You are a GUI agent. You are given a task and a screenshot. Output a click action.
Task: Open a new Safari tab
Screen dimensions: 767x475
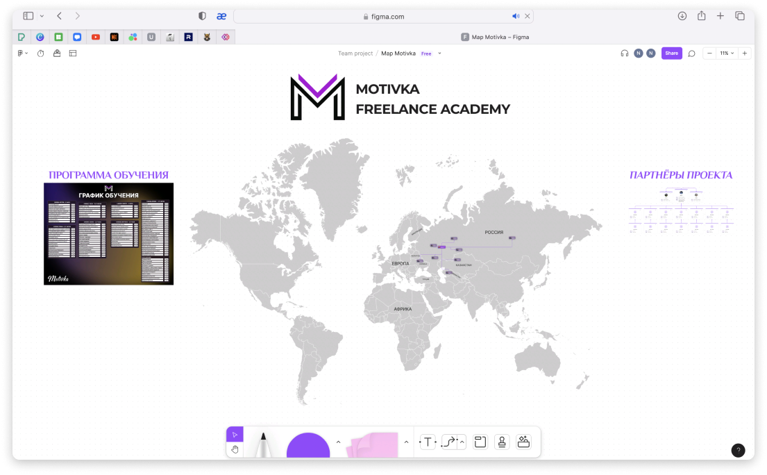pyautogui.click(x=720, y=16)
